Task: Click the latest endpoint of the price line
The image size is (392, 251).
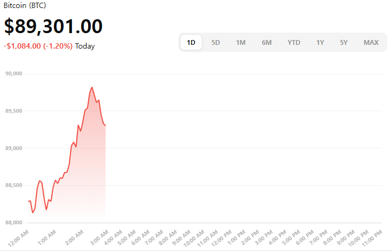Action: 105,126
